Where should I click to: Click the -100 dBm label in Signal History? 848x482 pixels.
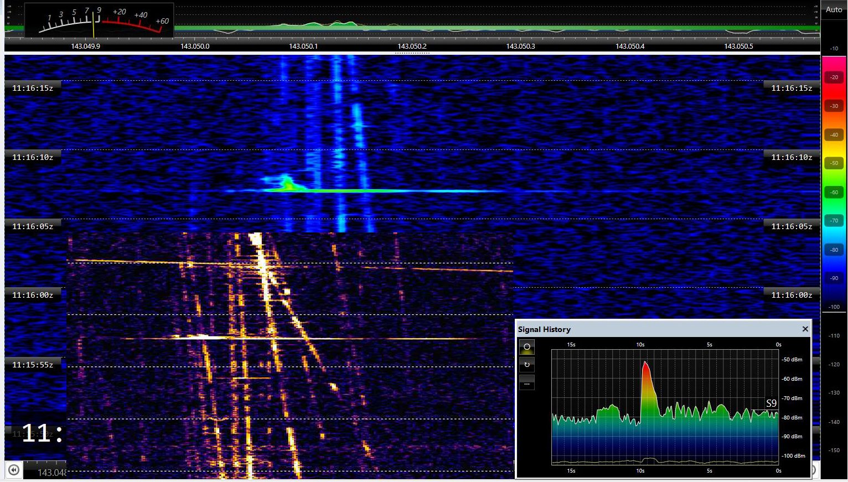click(x=794, y=456)
